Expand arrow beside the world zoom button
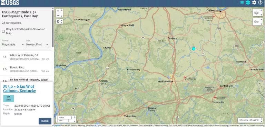The width and height of the screenshot is (265, 127). pyautogui.click(x=61, y=21)
